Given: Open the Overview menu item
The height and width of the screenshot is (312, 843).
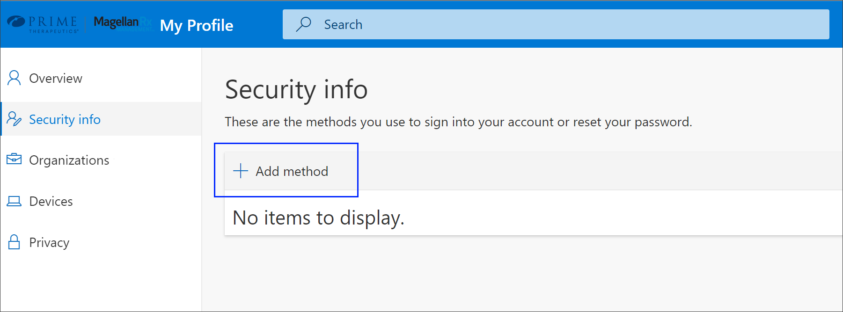Looking at the screenshot, I should coord(101,78).
